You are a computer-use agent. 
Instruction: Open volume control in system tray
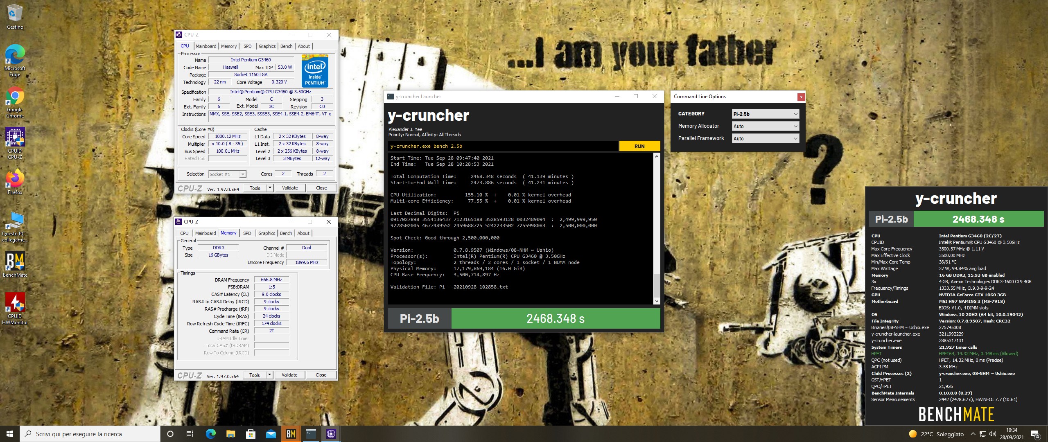pyautogui.click(x=992, y=434)
